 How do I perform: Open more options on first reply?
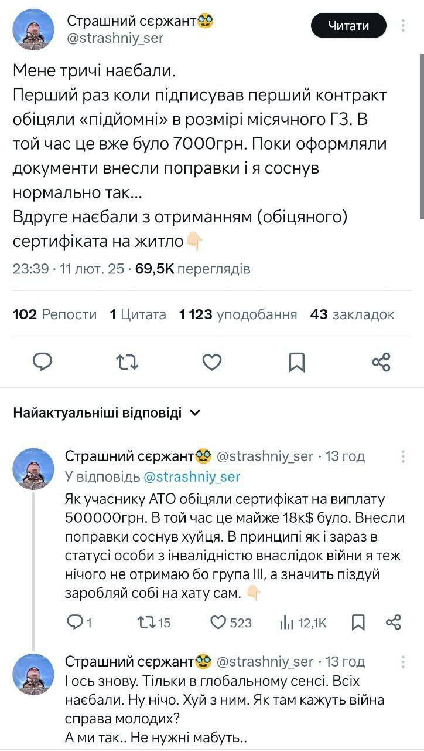[x=404, y=456]
